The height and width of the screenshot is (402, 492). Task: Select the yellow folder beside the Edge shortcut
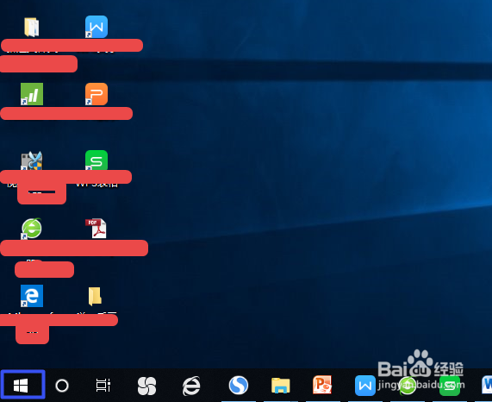[x=95, y=296]
